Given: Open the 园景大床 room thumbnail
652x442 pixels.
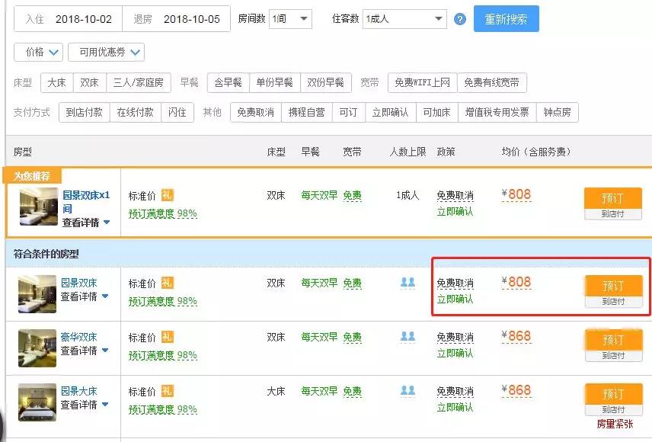Looking at the screenshot, I should pyautogui.click(x=37, y=402).
